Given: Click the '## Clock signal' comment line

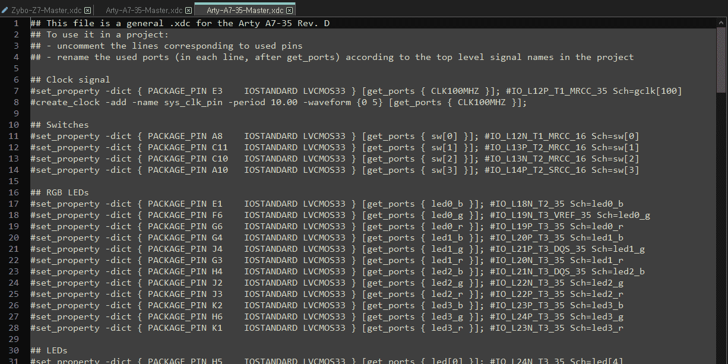Looking at the screenshot, I should pyautogui.click(x=70, y=80).
